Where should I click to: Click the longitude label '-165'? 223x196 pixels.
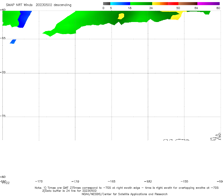pyautogui.click(x=111, y=181)
